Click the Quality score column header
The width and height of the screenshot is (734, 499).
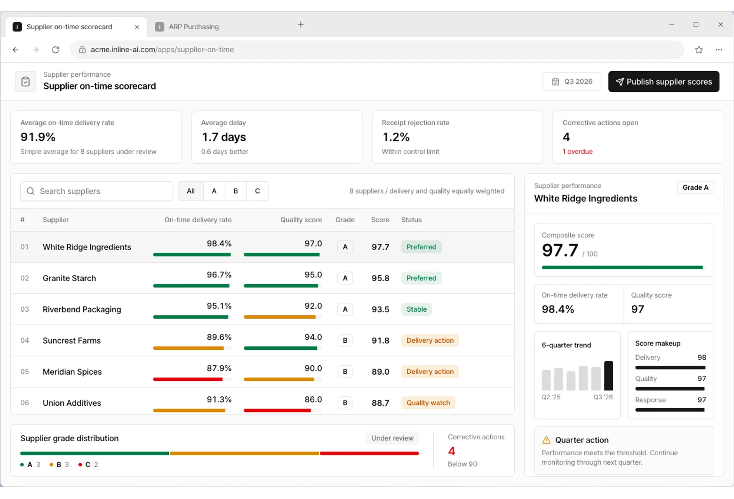pyautogui.click(x=301, y=220)
